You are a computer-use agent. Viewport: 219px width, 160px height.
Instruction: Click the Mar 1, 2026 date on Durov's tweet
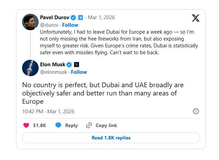coord(101,18)
